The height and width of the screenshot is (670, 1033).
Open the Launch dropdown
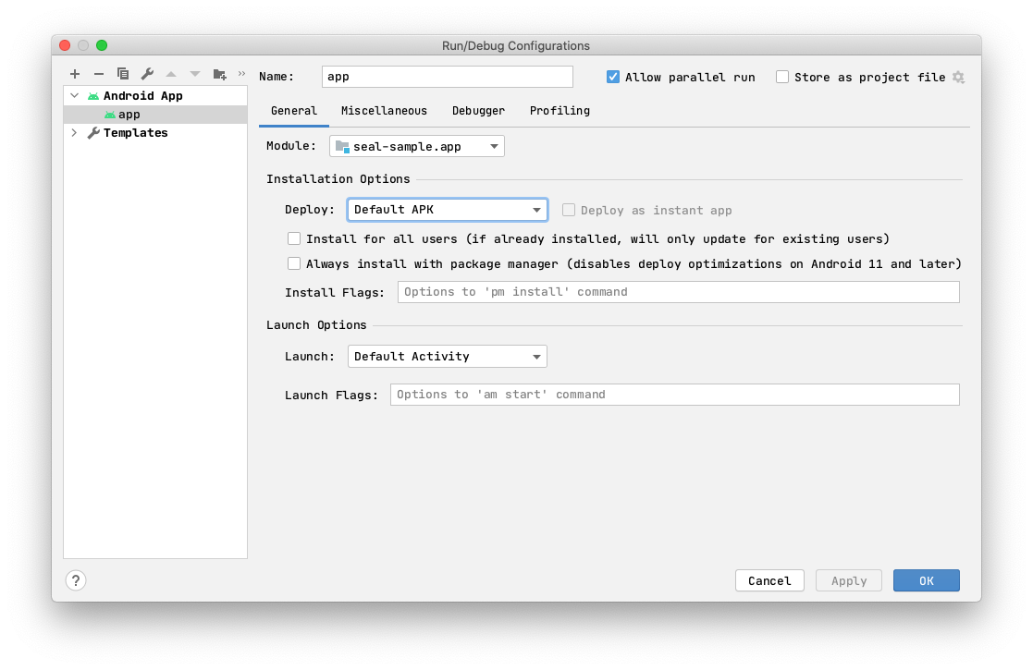tap(447, 356)
